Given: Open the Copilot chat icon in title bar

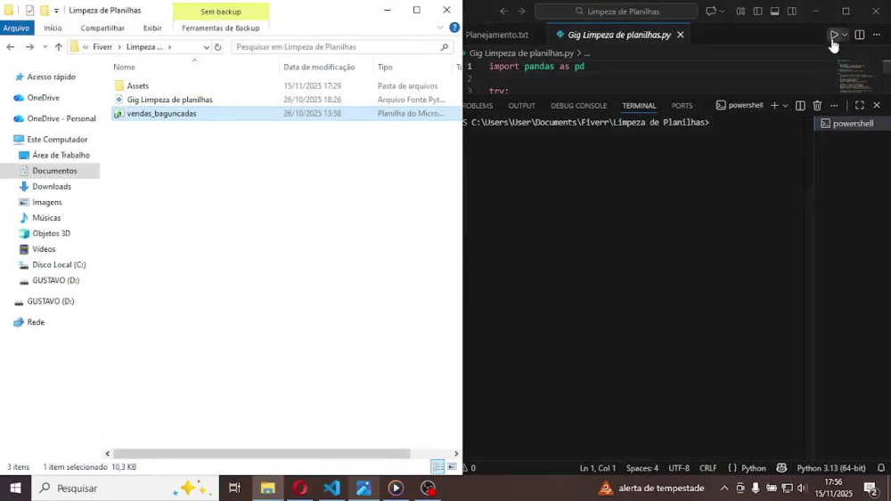Looking at the screenshot, I should [x=710, y=11].
